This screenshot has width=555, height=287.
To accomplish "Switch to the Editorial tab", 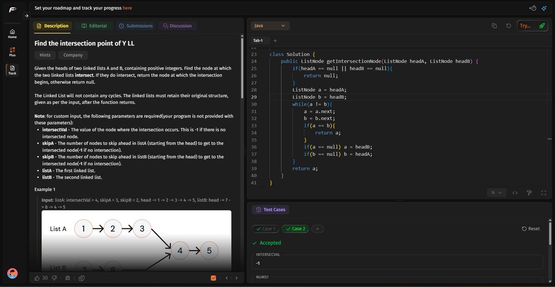I will tap(94, 26).
